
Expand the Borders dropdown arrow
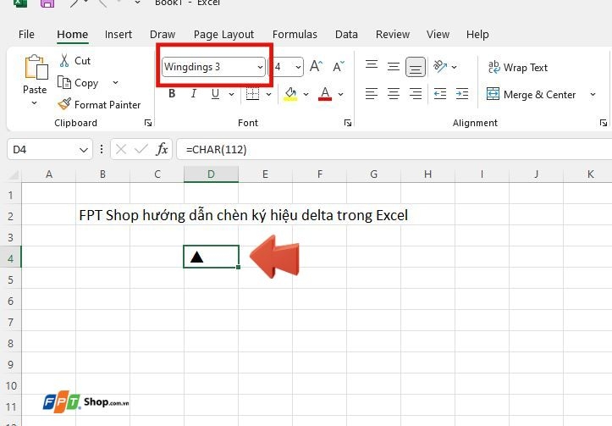pos(268,94)
